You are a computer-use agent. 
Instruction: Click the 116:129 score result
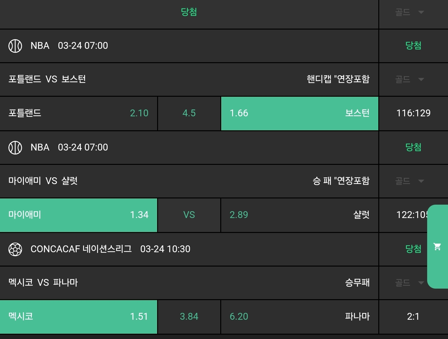413,113
